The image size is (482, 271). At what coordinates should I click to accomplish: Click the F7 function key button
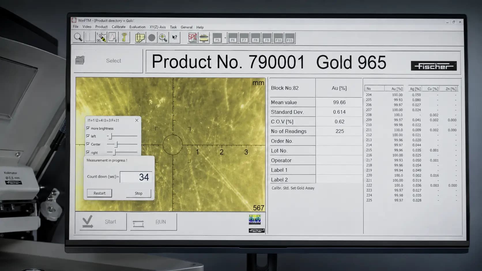[x=244, y=38]
